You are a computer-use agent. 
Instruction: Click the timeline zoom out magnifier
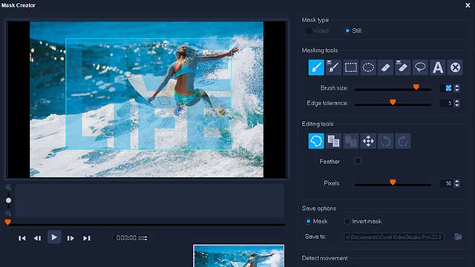click(8, 213)
